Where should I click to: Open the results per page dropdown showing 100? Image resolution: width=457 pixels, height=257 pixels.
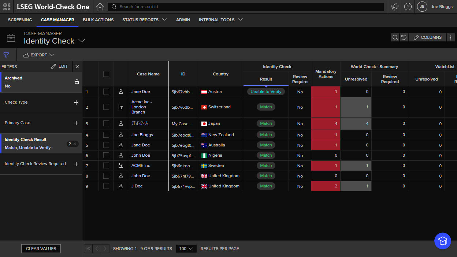[186, 249]
